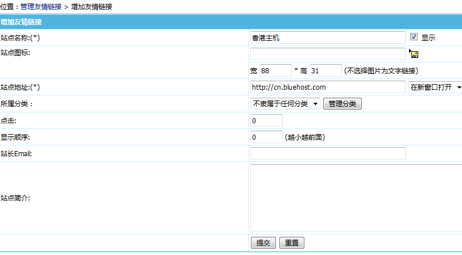Image resolution: width=462 pixels, height=255 pixels.
Task: Click inside the 站点简介 textarea
Action: click(356, 198)
